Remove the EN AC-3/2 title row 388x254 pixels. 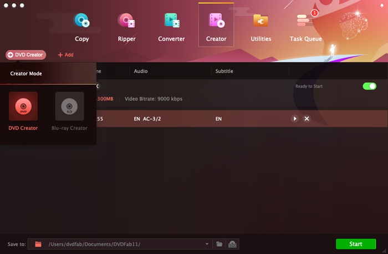click(x=307, y=119)
